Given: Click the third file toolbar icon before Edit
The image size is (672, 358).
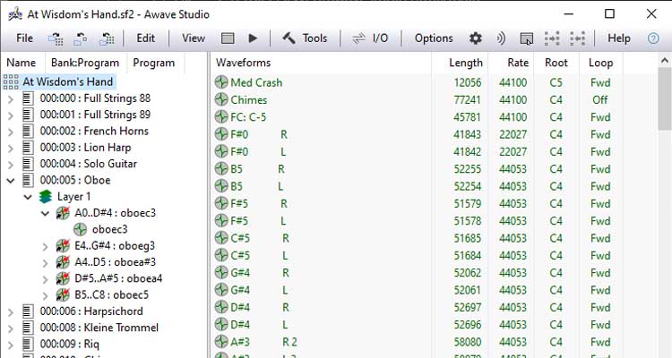Looking at the screenshot, I should pyautogui.click(x=107, y=38).
